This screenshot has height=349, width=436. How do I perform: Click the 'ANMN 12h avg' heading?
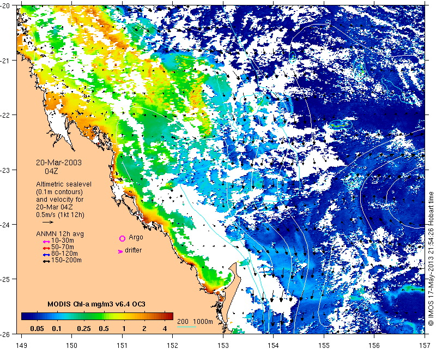pos(60,234)
